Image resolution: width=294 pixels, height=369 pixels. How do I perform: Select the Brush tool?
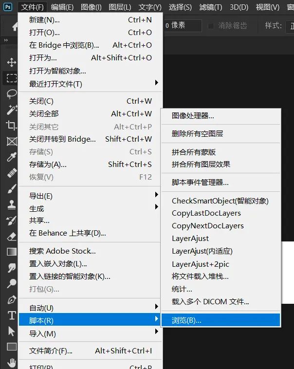pos(12,189)
